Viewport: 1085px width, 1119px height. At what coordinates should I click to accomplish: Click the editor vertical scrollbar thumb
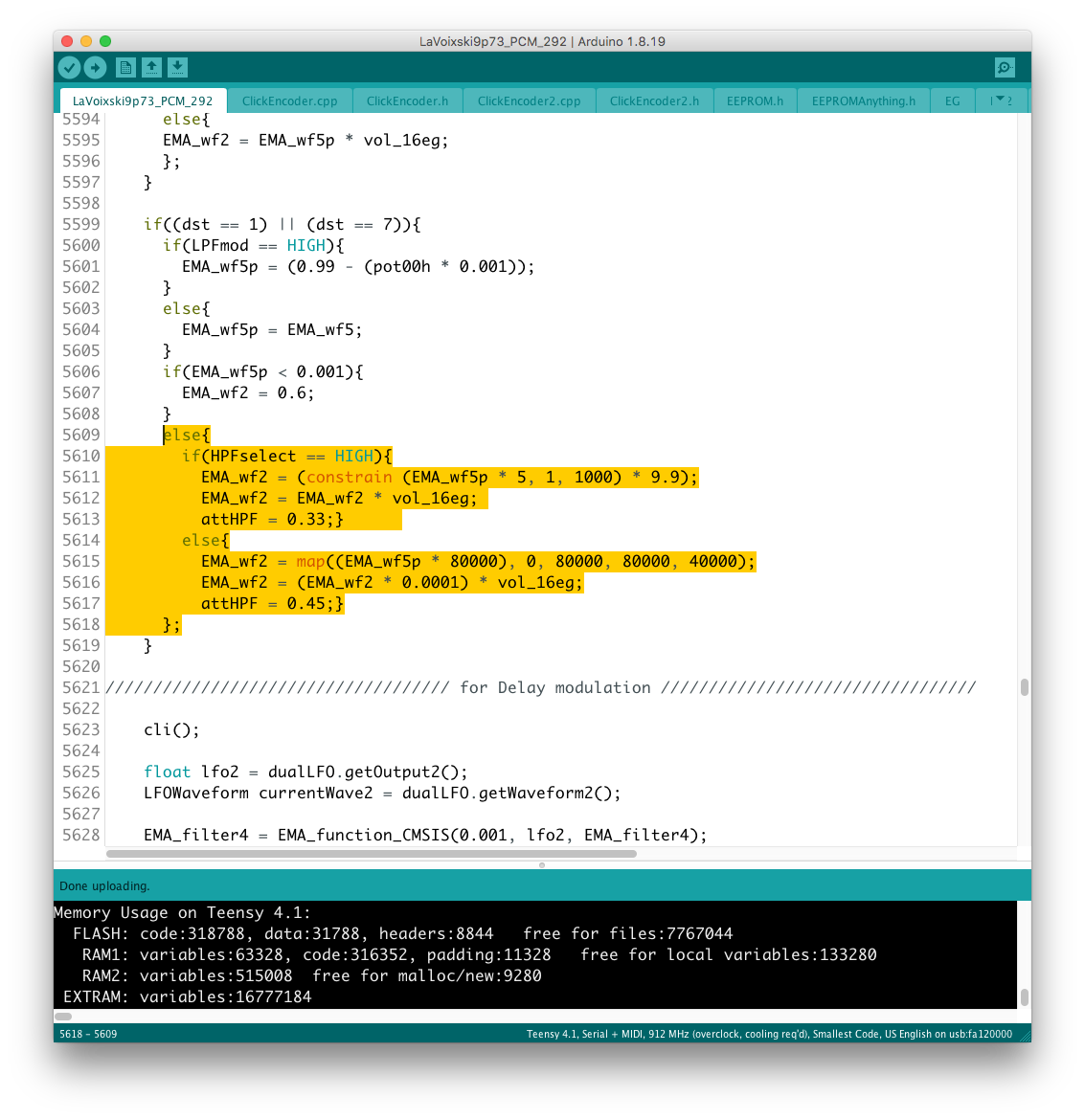[x=1024, y=687]
